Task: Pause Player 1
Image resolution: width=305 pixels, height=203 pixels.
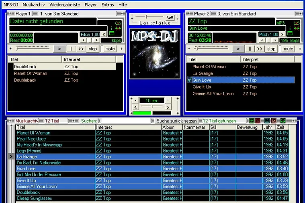Action: tap(71, 49)
